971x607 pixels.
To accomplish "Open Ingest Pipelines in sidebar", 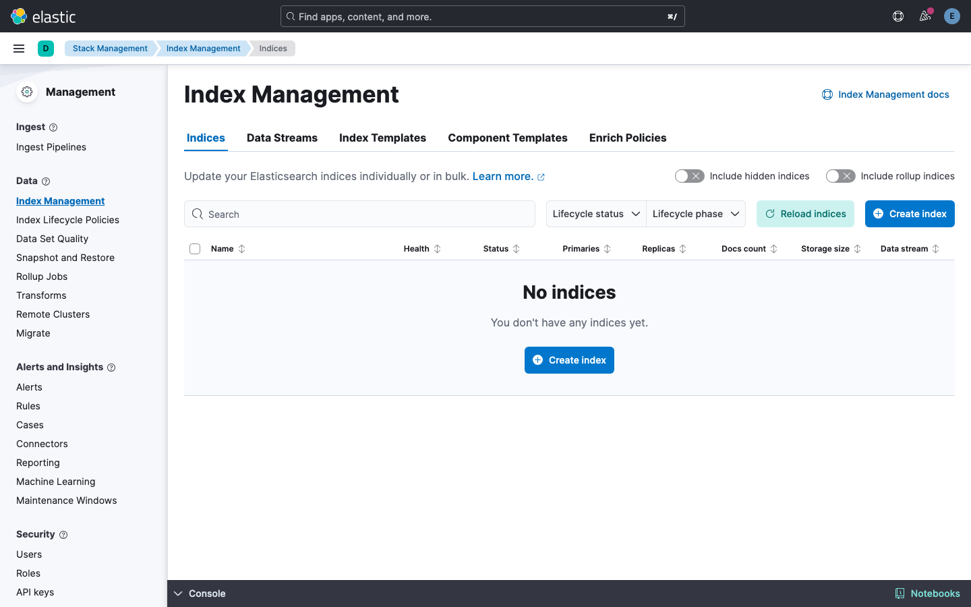I will (51, 147).
